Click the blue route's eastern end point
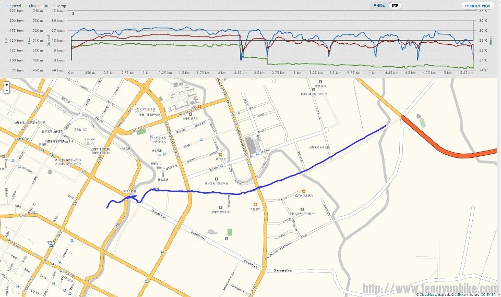This screenshot has height=297, width=501. pos(386,126)
